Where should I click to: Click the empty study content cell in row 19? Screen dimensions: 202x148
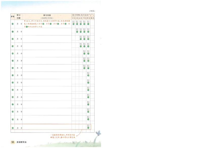click(x=47, y=46)
